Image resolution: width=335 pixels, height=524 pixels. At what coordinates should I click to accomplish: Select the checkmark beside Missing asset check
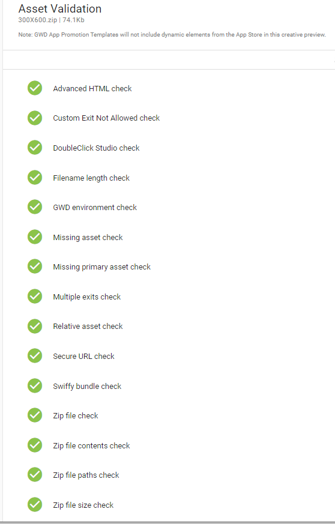[35, 237]
